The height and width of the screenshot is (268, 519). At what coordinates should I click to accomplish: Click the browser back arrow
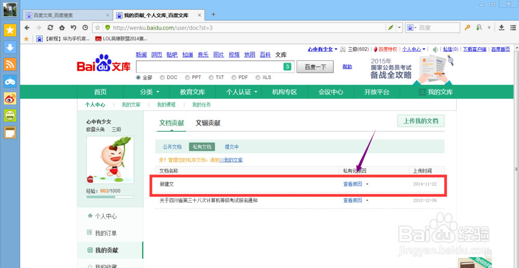tap(27, 28)
